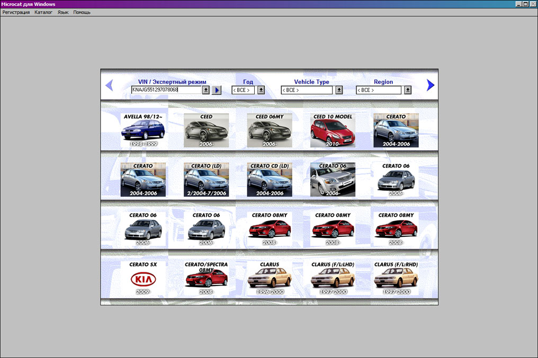This screenshot has width=538, height=358.
Task: Expand the VIN history dropdown arrow
Action: [x=206, y=90]
